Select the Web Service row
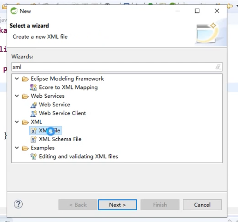Screen dimensions: 238x222 point(50,105)
